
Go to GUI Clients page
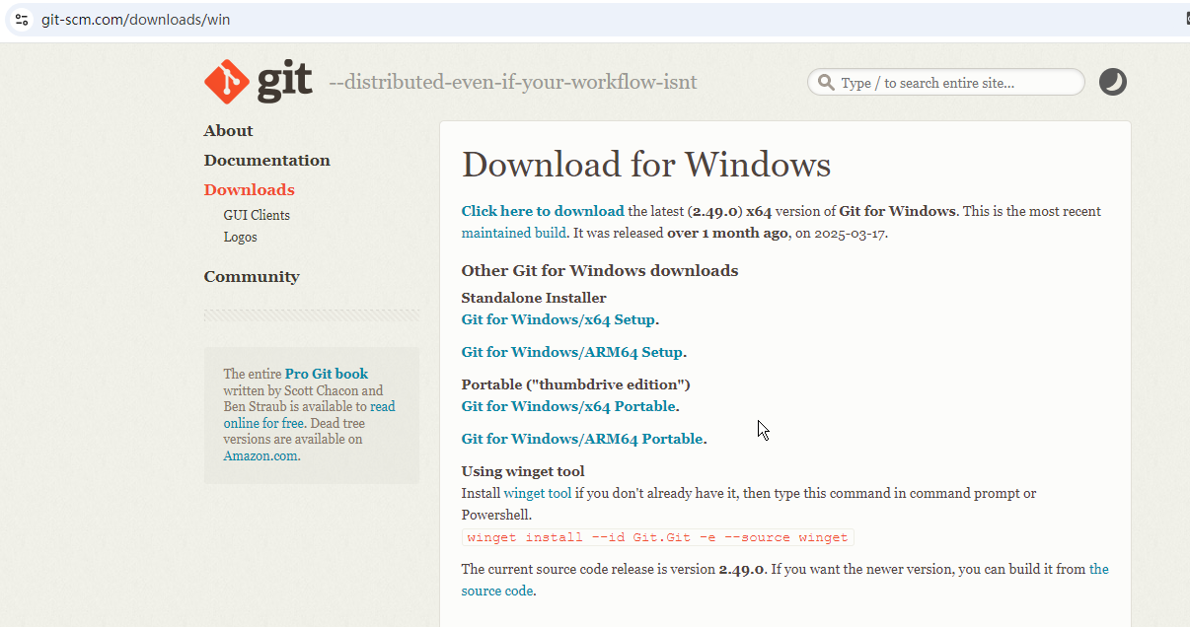coord(257,215)
